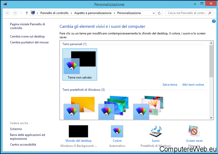Click the Temi predefiniti di Windows (3) heading
Image resolution: width=218 pixels, height=154 pixels.
tap(84, 90)
